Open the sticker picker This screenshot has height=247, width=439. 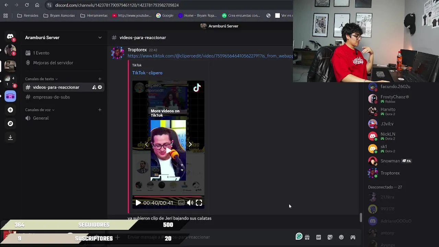point(330,237)
